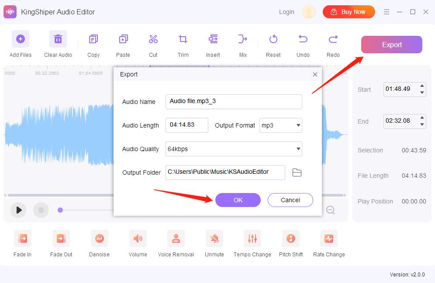
Task: Stop audio playback
Action: coord(41,210)
